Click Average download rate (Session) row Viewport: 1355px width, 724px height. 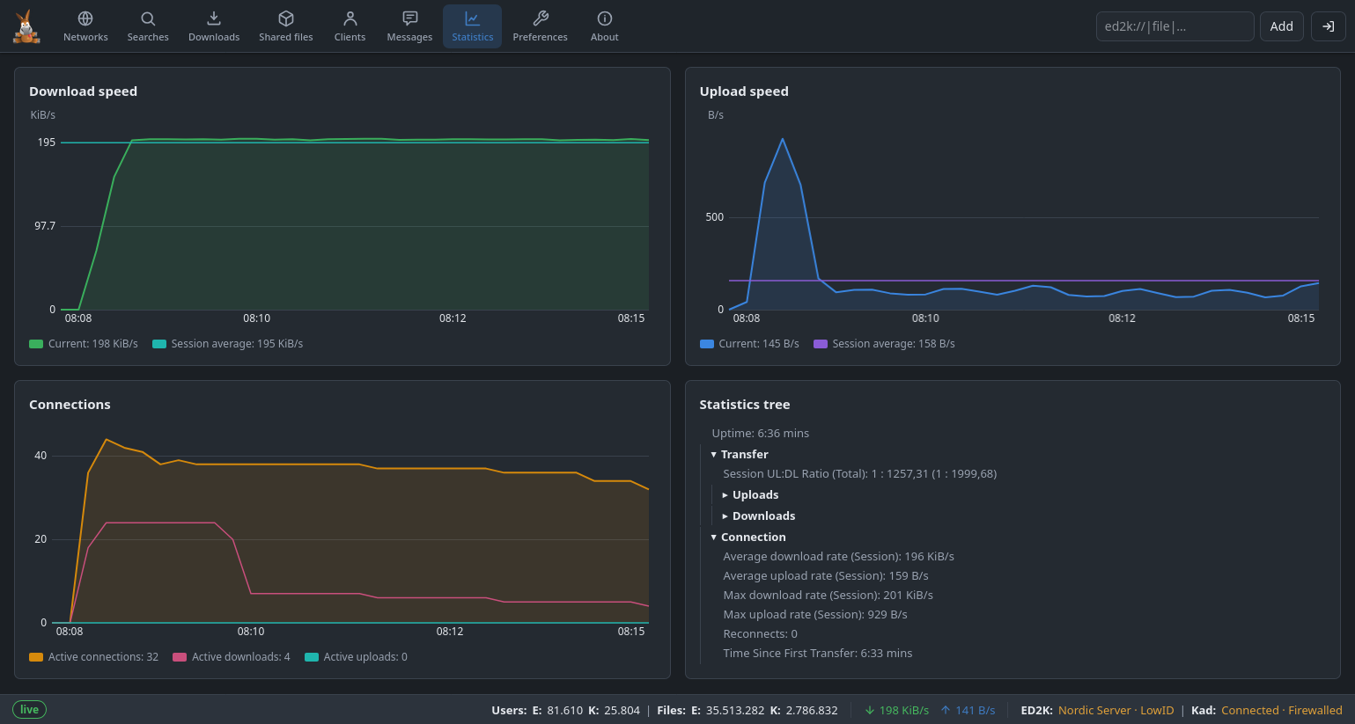839,556
